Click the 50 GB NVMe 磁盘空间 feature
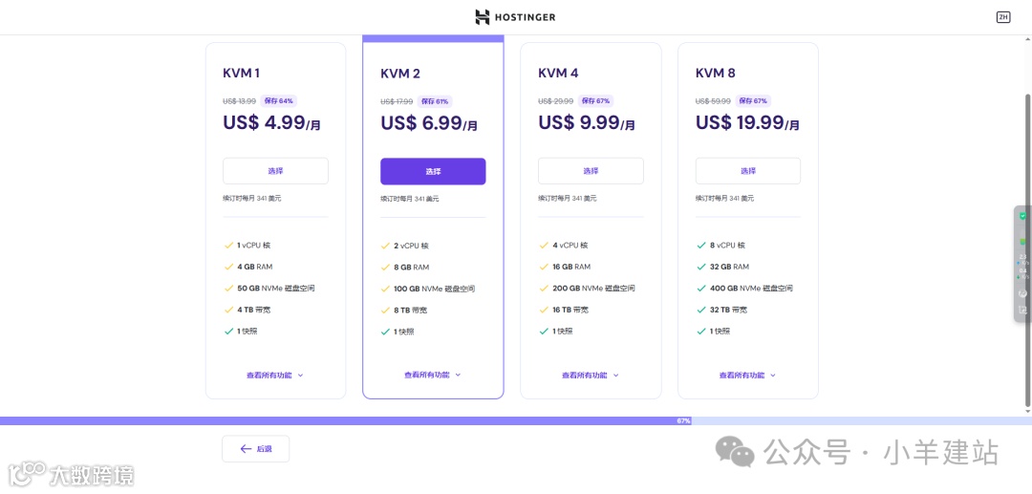1032x494 pixels. click(277, 289)
